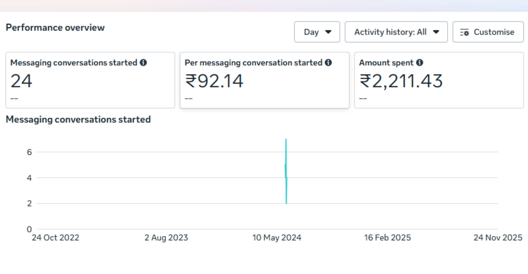
Task: Click the ₹2,211.43 amount spent value
Action: pyautogui.click(x=401, y=81)
